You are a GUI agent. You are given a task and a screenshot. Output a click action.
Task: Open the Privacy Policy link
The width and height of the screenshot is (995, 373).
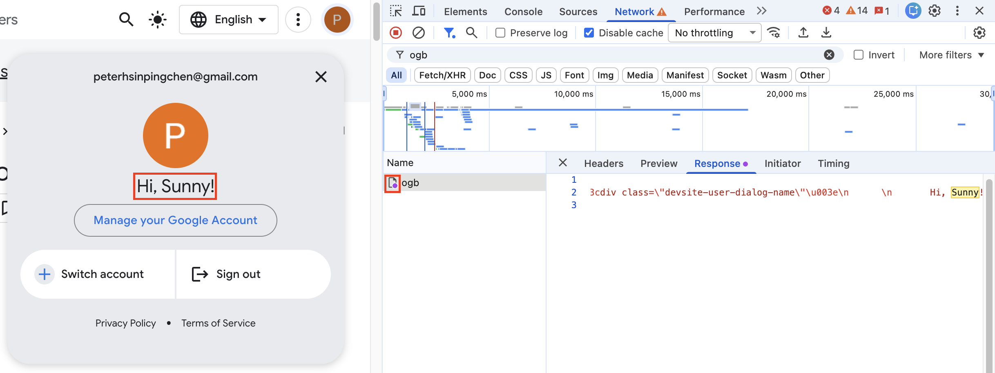pyautogui.click(x=126, y=323)
